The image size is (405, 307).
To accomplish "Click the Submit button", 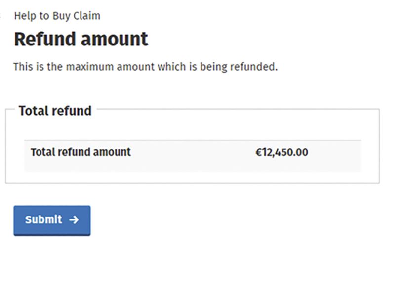I will pos(51,220).
